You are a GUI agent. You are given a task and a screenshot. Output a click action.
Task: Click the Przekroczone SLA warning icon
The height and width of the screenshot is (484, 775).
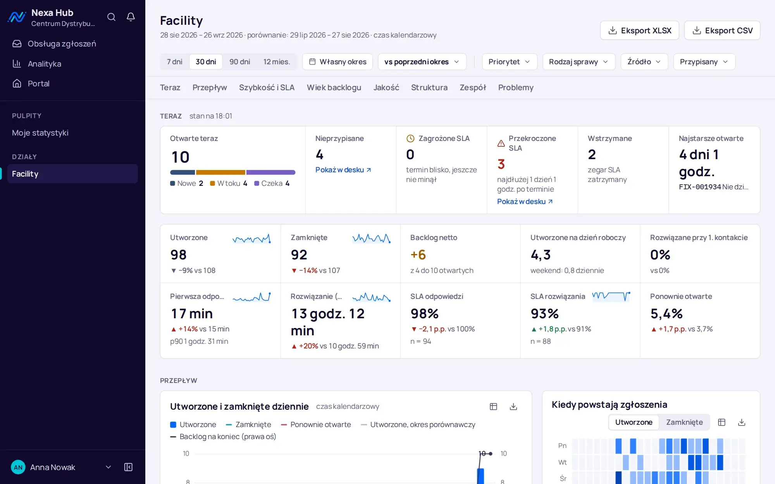pos(501,143)
